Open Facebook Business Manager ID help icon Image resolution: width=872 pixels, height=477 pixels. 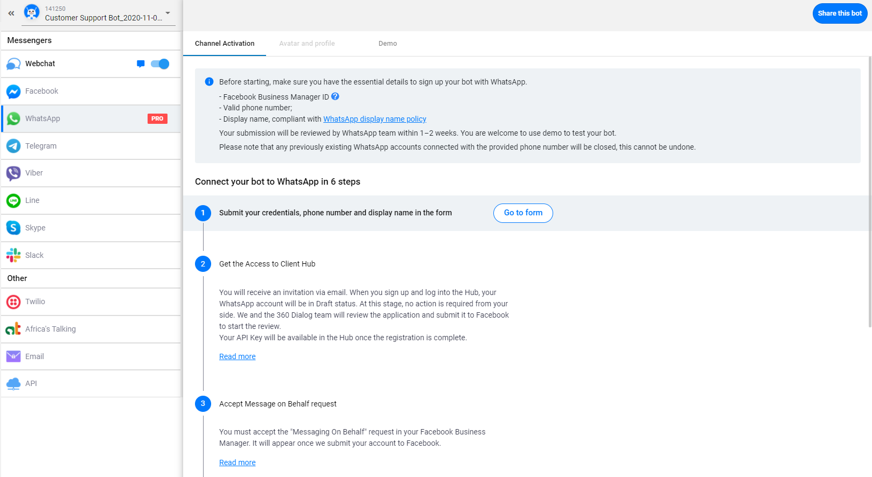[x=335, y=96]
